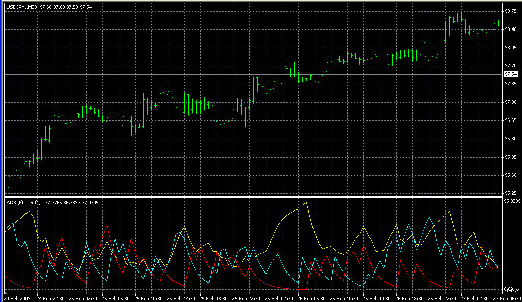The image size is (522, 302).
Task: Click the ADX (8) indicator label
Action: tap(14, 202)
